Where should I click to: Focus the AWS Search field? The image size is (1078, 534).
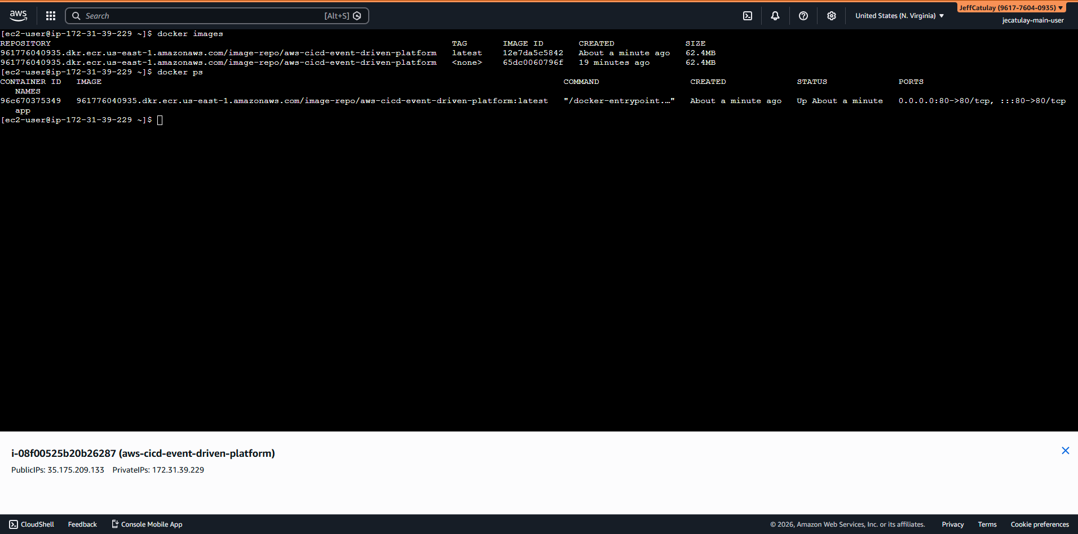point(217,16)
